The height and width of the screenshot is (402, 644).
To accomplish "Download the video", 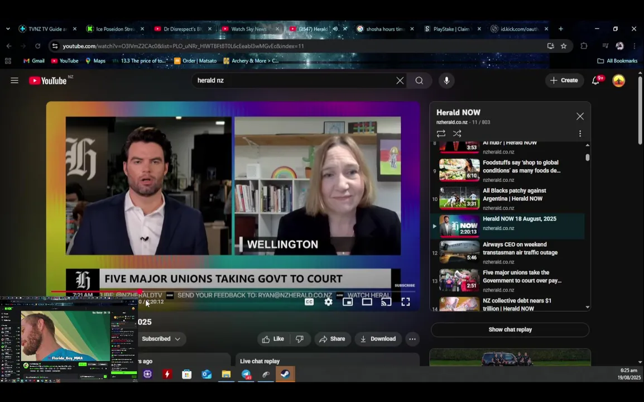I will point(378,339).
